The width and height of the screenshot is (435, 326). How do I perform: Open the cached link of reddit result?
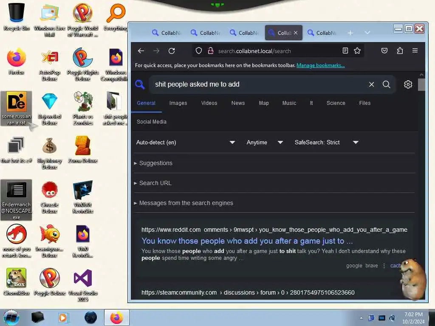[395, 266]
